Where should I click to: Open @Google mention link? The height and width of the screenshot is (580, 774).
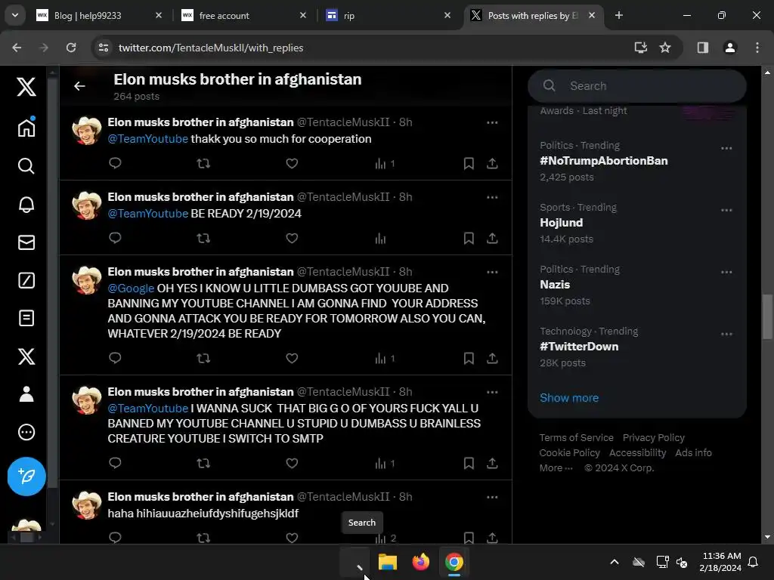pos(131,288)
